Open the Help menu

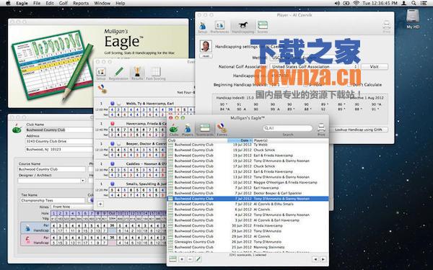[120, 4]
